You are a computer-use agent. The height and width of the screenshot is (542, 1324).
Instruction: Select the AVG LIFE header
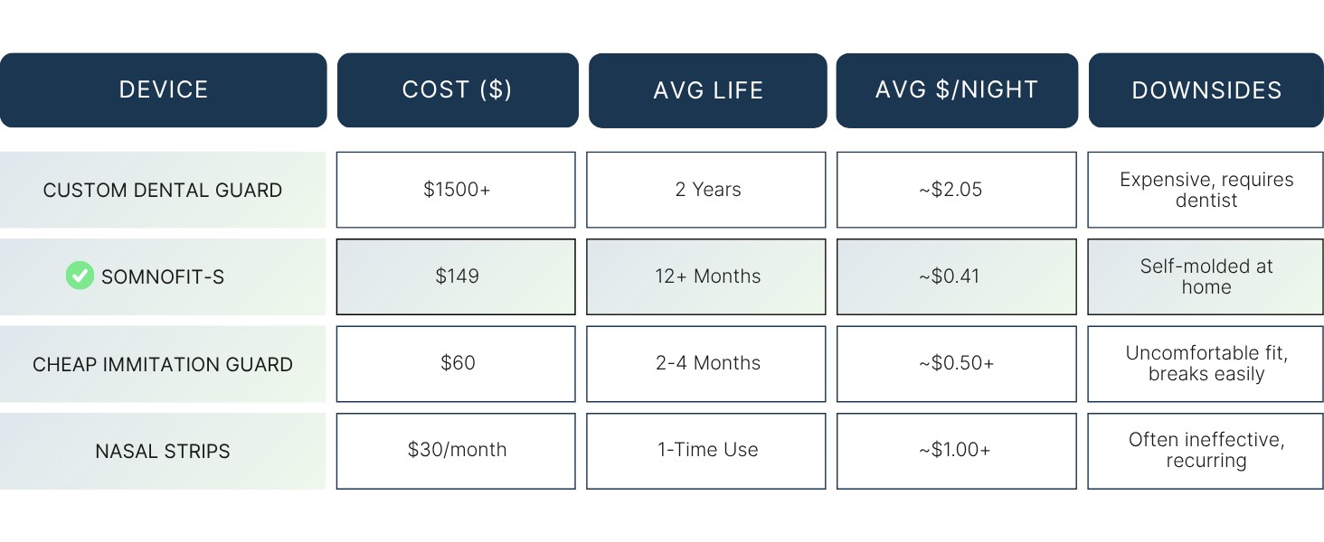tap(707, 90)
